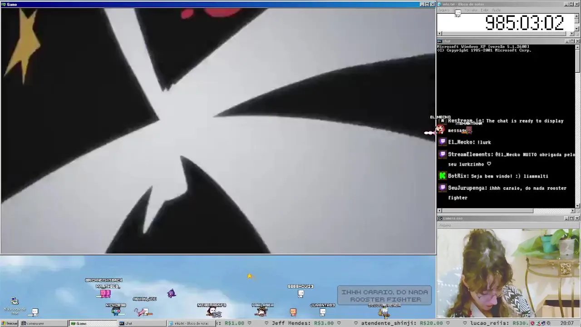The width and height of the screenshot is (581, 327).
Task: Click the SeuJurupenga username in chat
Action: 467,188
